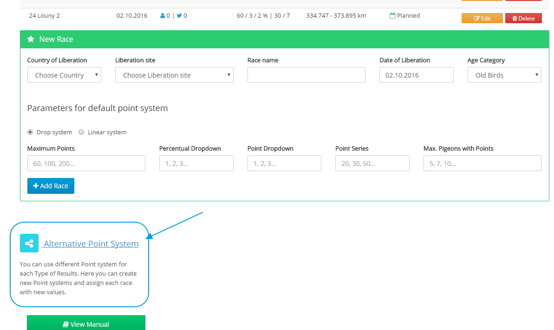
Task: Open the Choose Country dropdown
Action: pos(64,75)
